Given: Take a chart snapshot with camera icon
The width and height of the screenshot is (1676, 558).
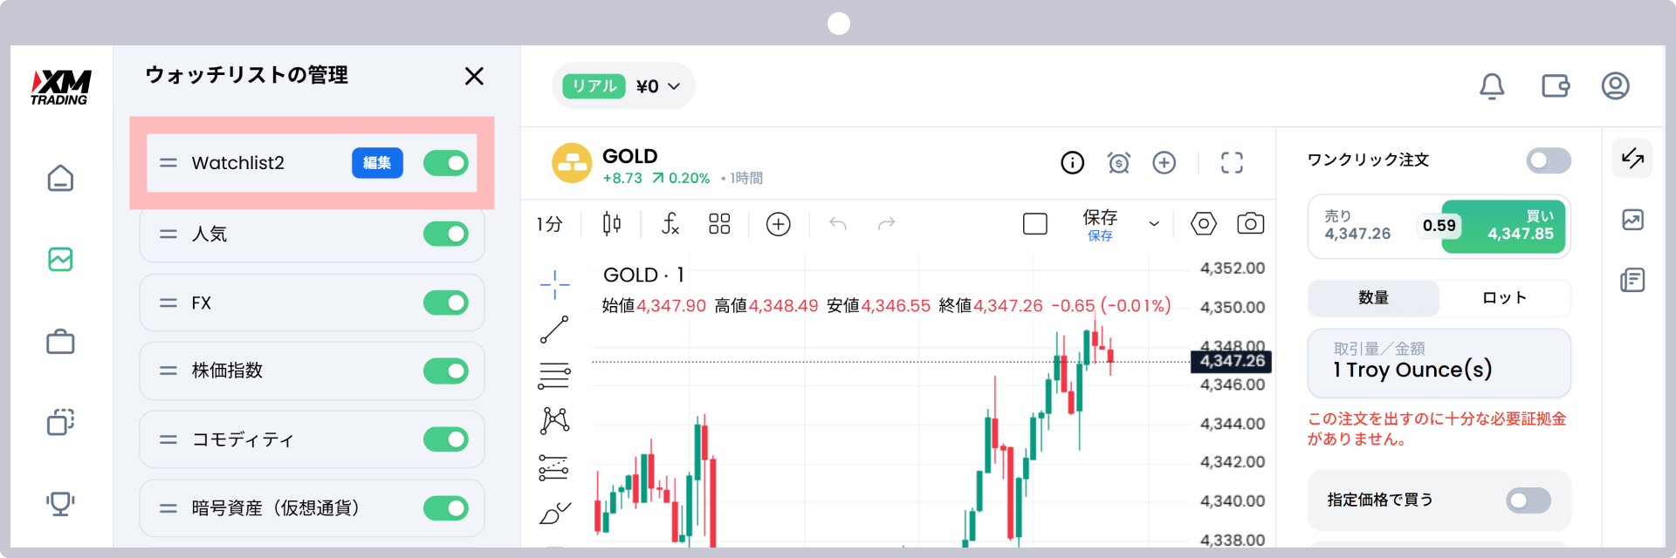Looking at the screenshot, I should [x=1251, y=224].
